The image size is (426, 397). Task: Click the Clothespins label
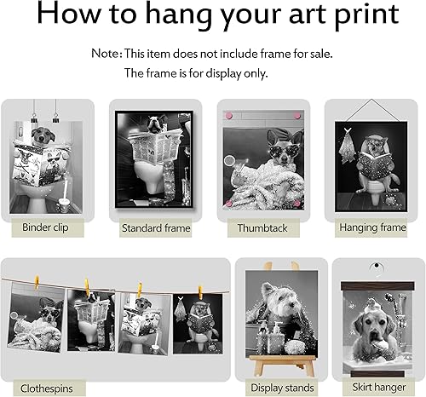click(47, 388)
